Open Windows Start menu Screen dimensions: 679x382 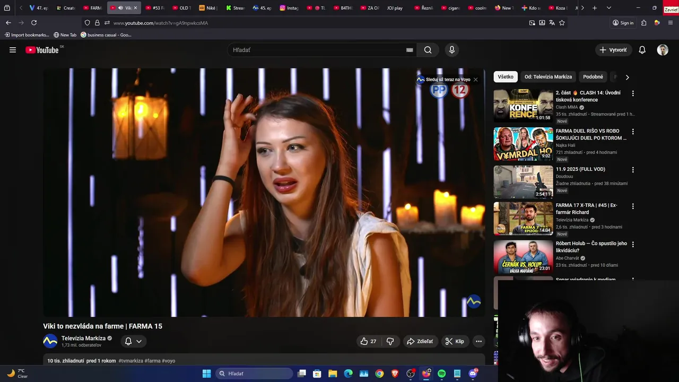pos(206,374)
